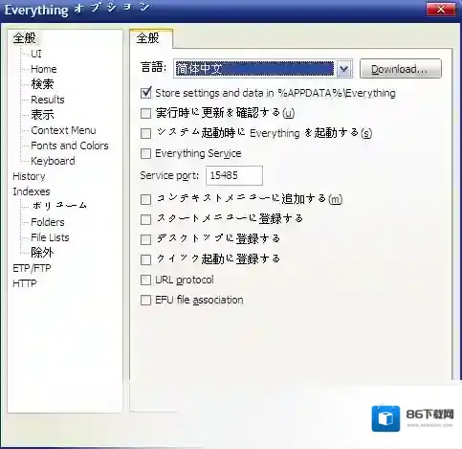The width and height of the screenshot is (462, 449).
Task: Check コンテキストメニューに追加する option
Action: pos(146,199)
